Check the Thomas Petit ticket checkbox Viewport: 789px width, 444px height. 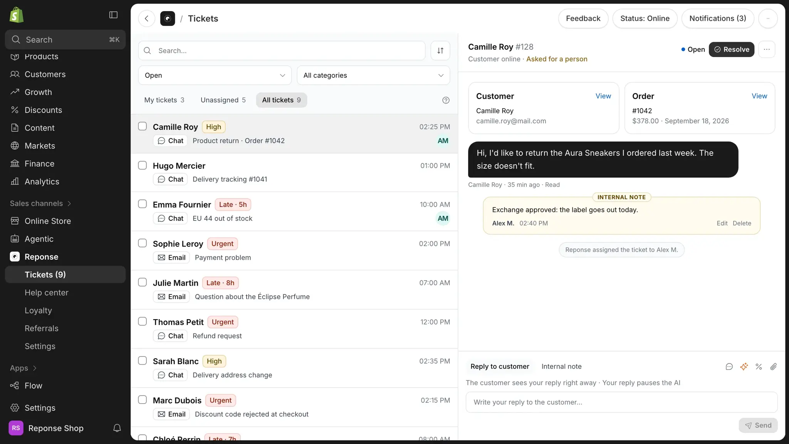(143, 321)
